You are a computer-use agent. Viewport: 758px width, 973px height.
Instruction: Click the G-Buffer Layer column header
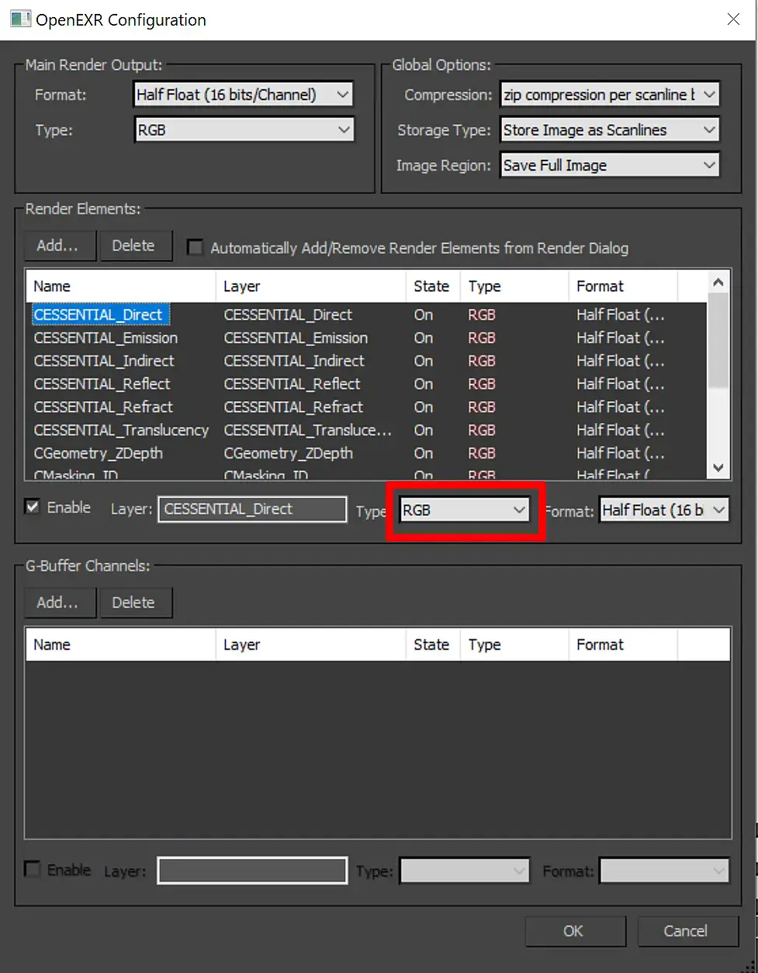coord(310,645)
